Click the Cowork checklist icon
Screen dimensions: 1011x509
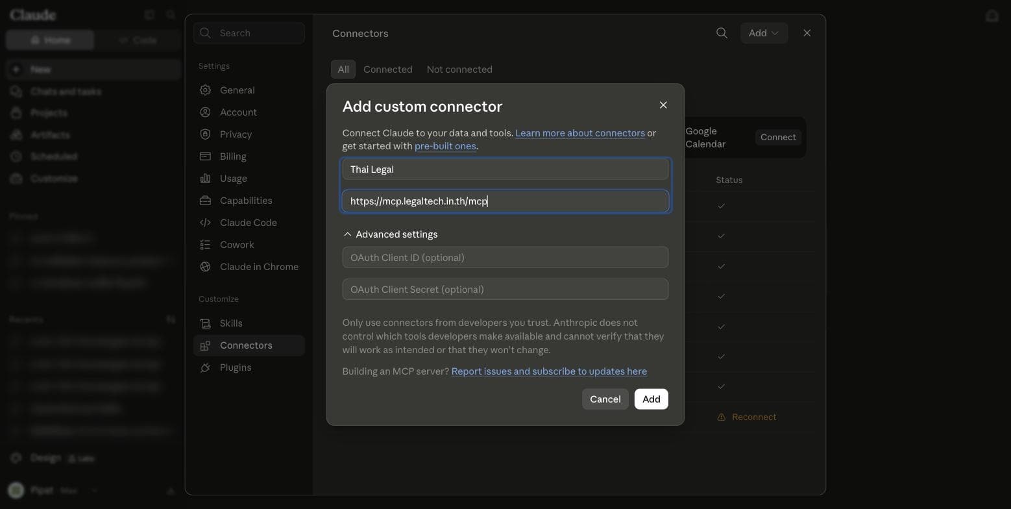[205, 245]
